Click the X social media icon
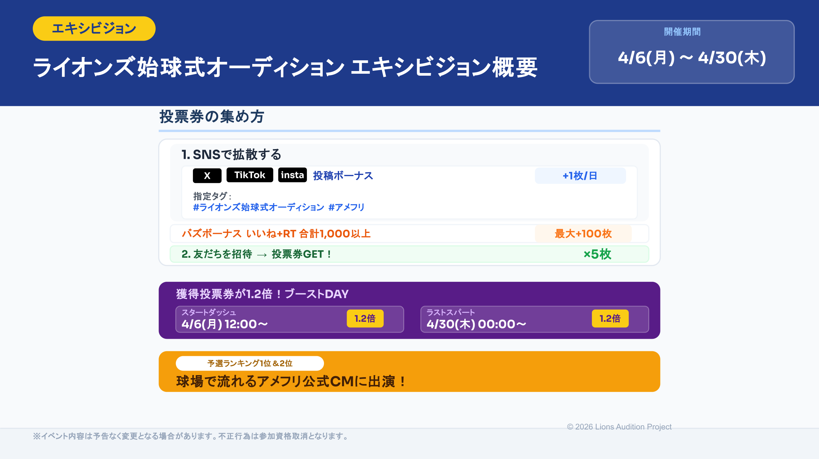This screenshot has width=819, height=459. (206, 176)
